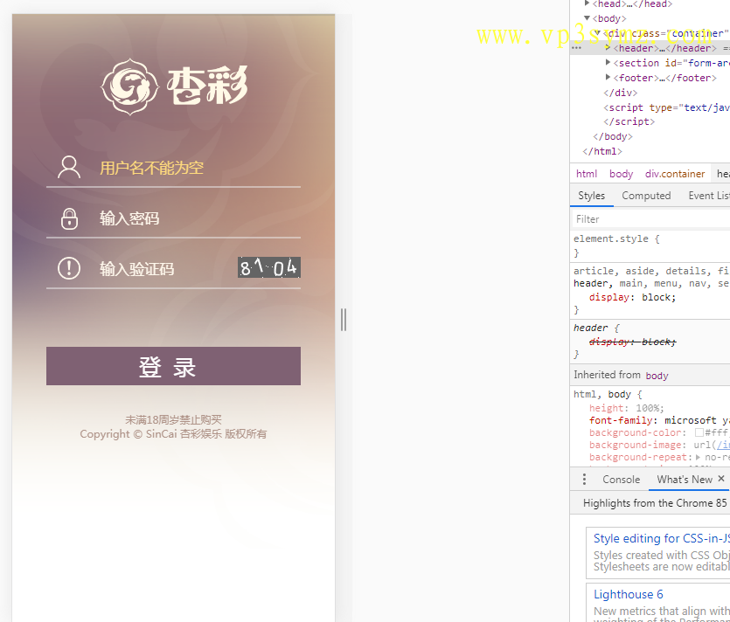This screenshot has height=622, width=730.
Task: Click the Filter styles input
Action: point(650,219)
